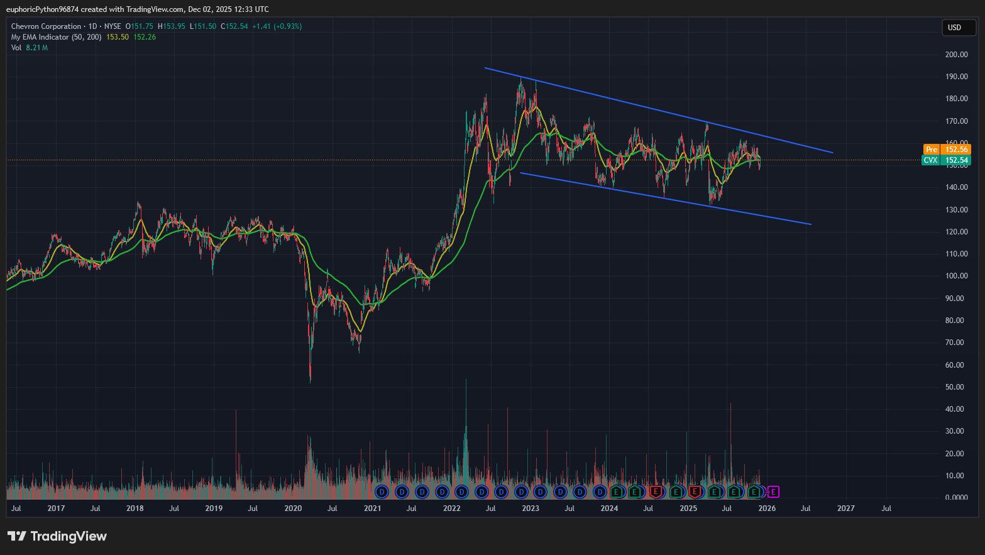Click the 0.0000 price axis label
The image size is (985, 555).
coord(957,498)
